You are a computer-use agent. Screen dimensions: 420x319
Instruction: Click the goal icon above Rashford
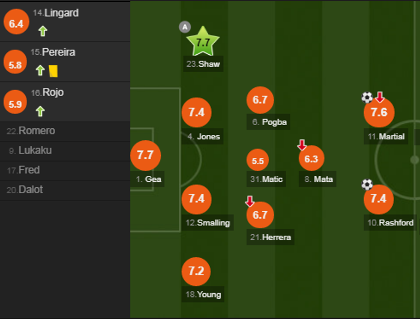(x=367, y=185)
